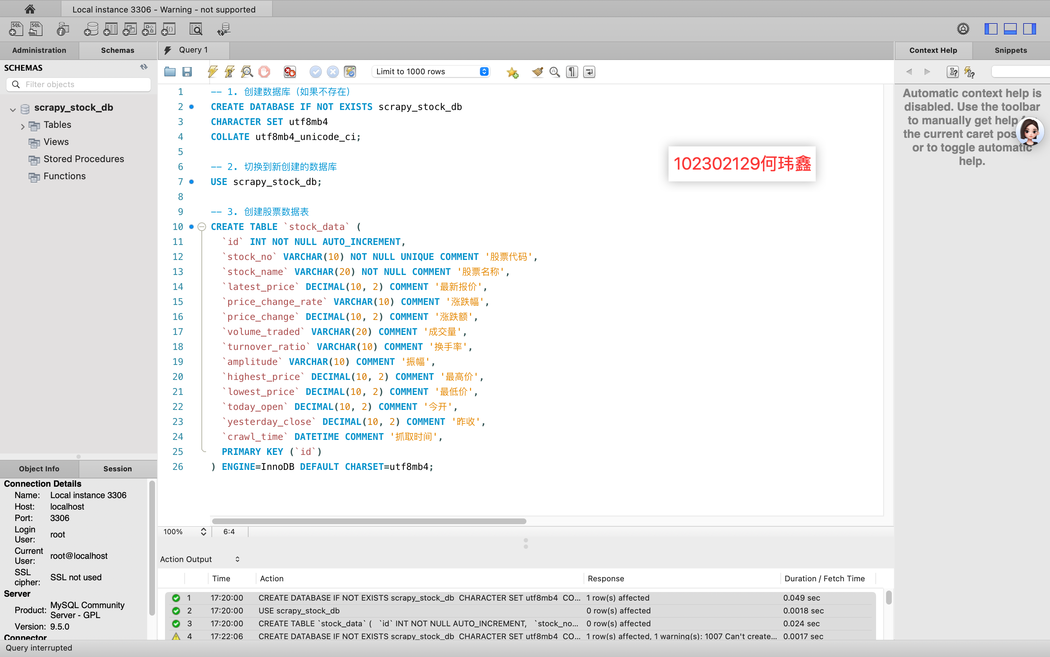Refresh the schemas list icon

(x=144, y=67)
